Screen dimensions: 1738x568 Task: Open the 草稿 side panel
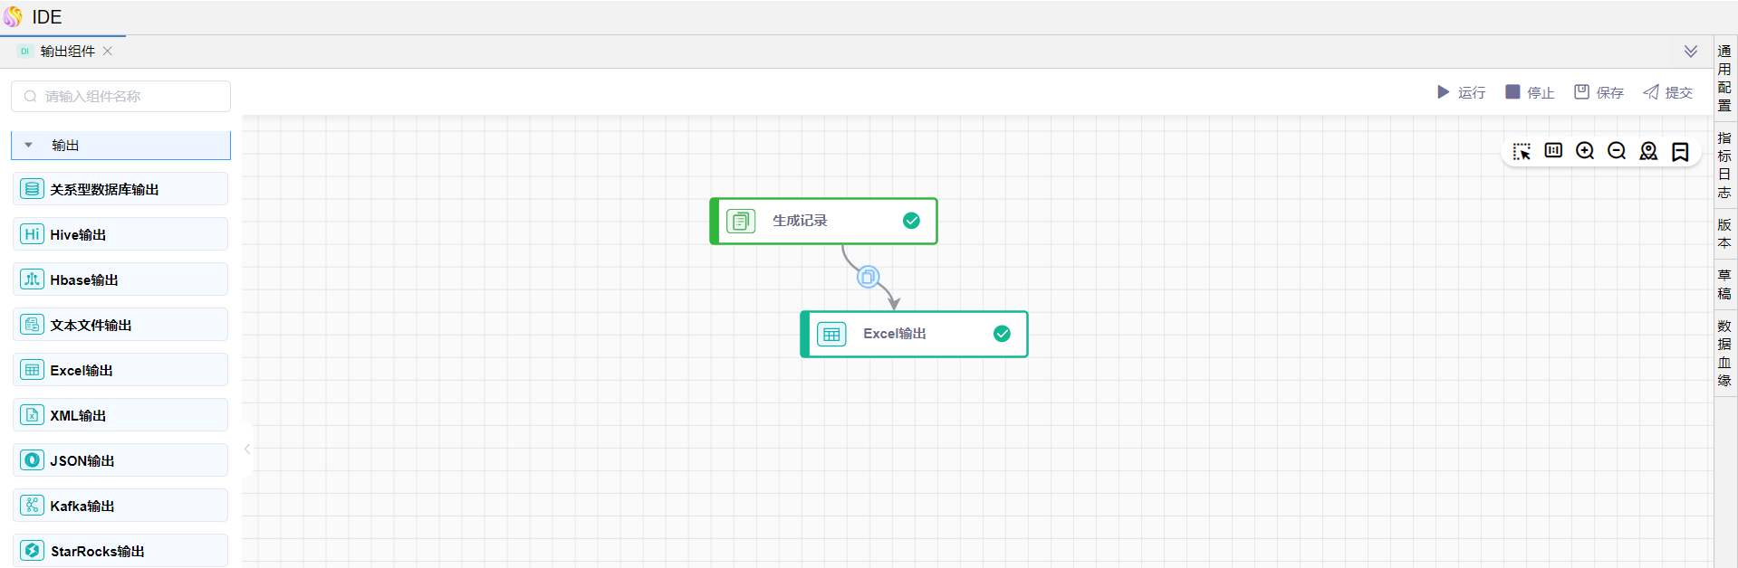tap(1724, 284)
